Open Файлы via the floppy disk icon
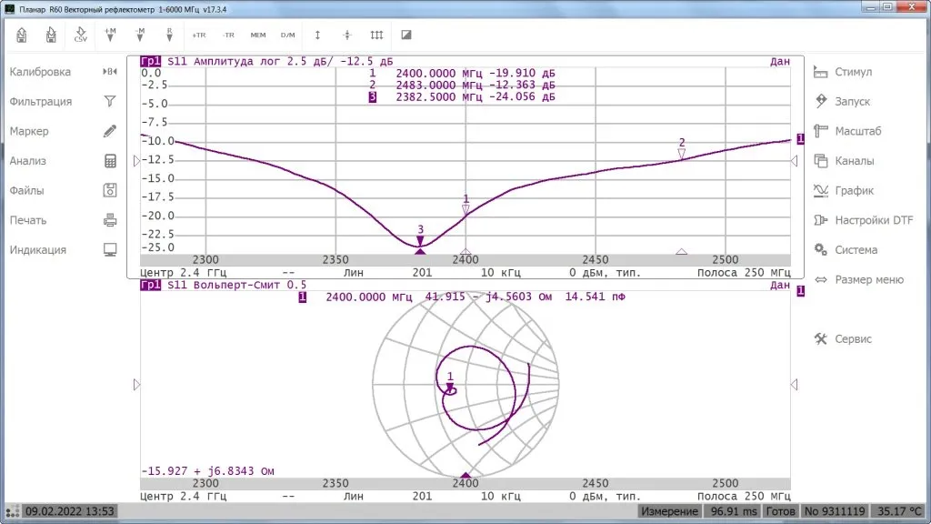Screen dimensions: 931x524 tap(110, 191)
